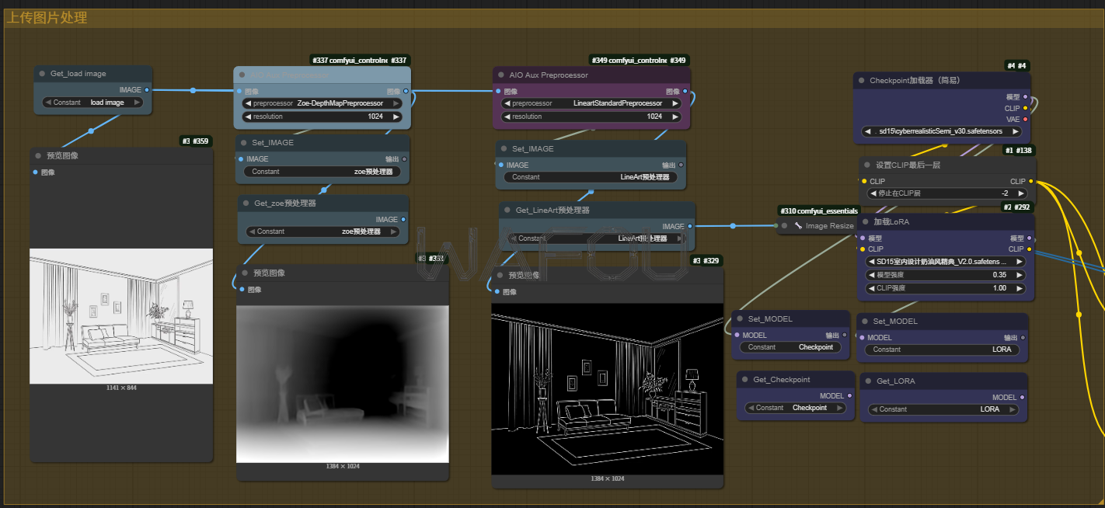
Task: Increase CLIP强度 with the right arrow
Action: [x=1020, y=288]
